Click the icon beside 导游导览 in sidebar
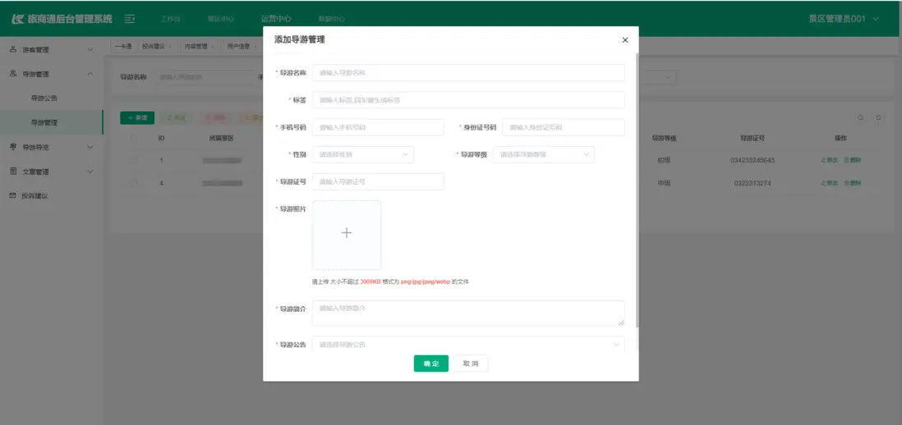This screenshot has height=425, width=902. point(13,147)
